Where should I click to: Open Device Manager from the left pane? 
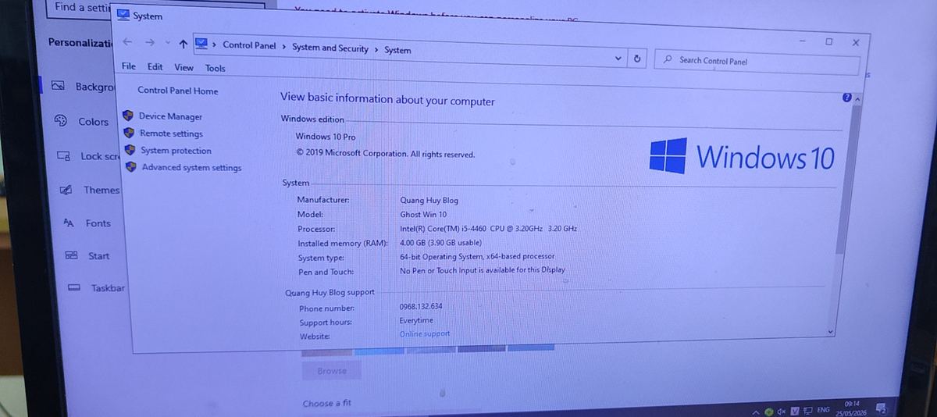coord(170,116)
